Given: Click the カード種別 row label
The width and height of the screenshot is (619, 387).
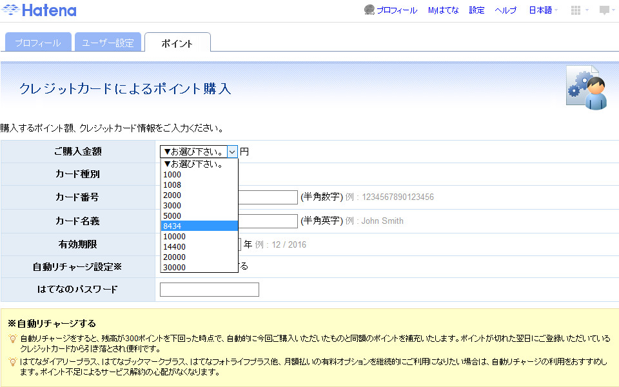Looking at the screenshot, I should (78, 174).
